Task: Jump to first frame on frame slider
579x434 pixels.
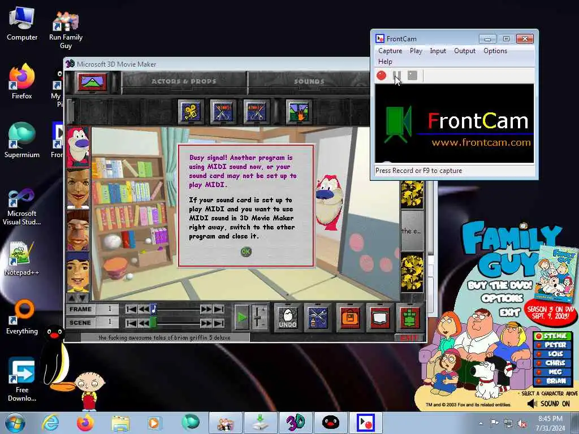Action: click(x=131, y=309)
